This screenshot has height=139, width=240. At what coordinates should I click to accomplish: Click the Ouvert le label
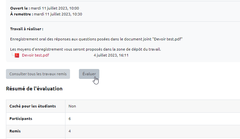20,8
